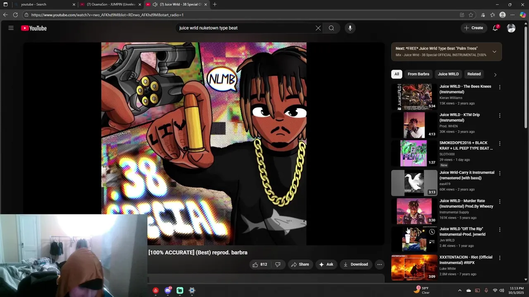Open YouTube notifications bell
Image resolution: width=529 pixels, height=297 pixels.
(x=495, y=28)
